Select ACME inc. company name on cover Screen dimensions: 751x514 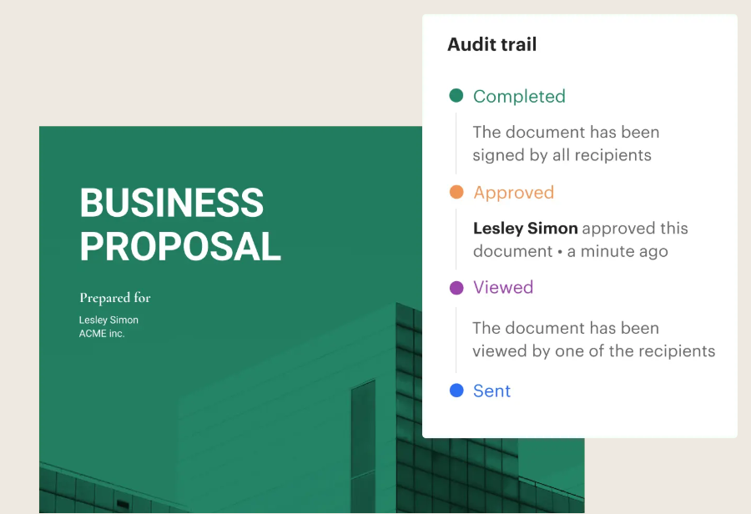pyautogui.click(x=102, y=334)
